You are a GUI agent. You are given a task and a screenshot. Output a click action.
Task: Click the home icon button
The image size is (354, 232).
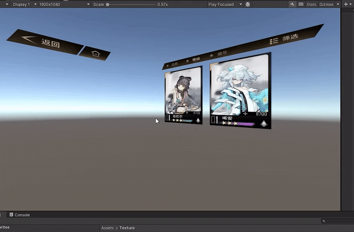[x=95, y=53]
